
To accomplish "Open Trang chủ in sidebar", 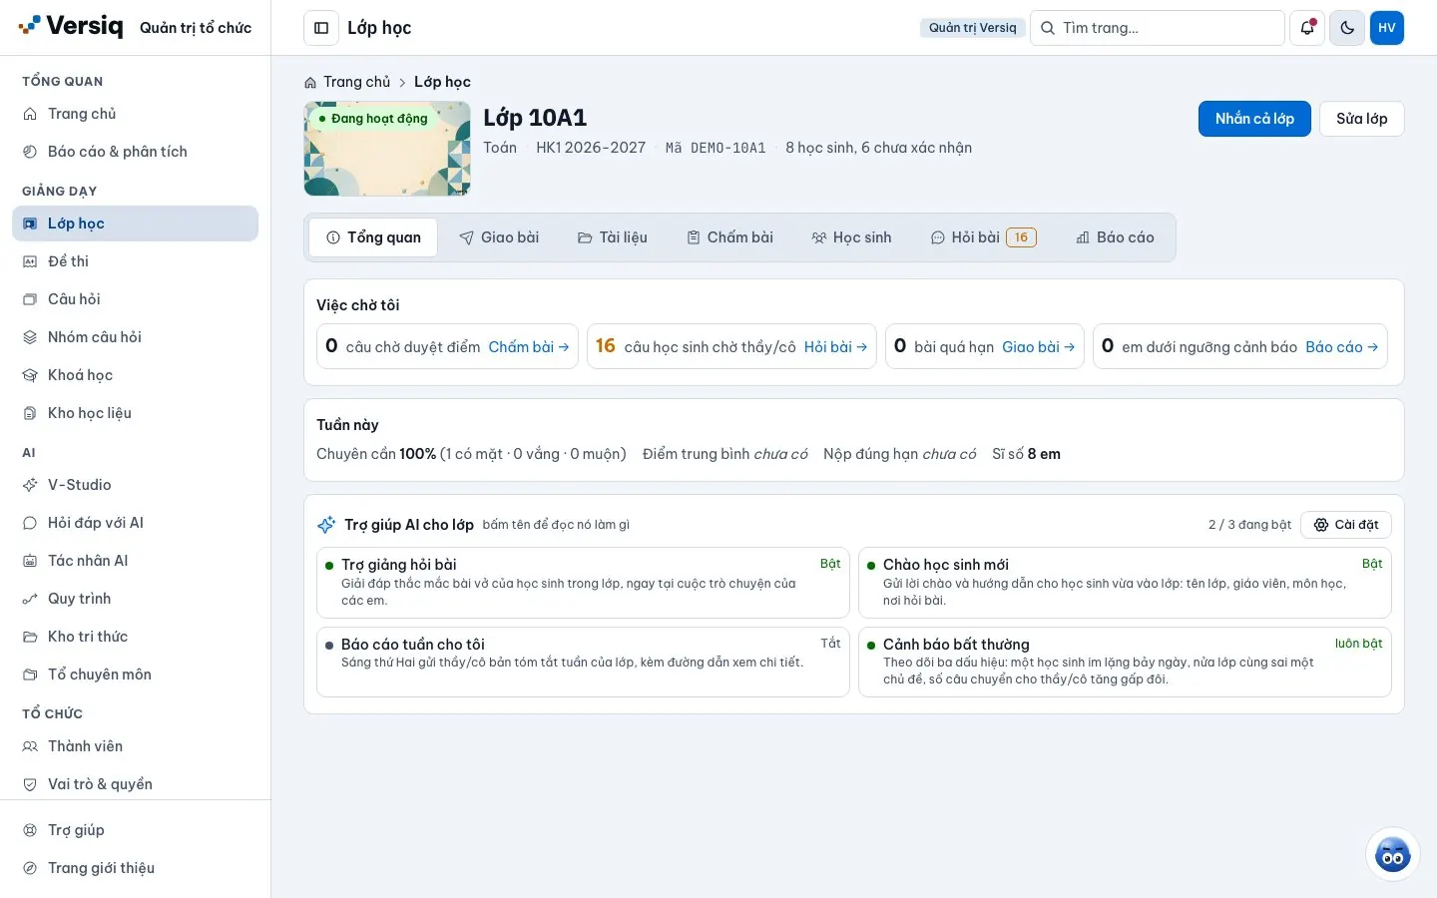I will coord(135,114).
